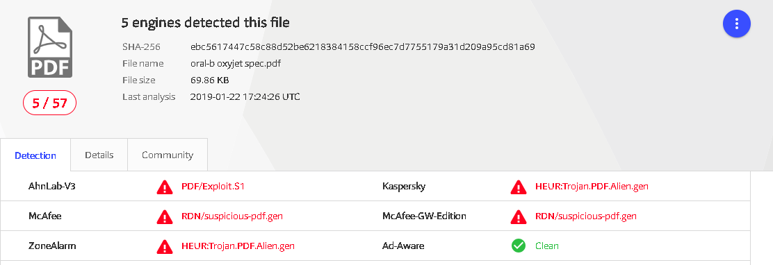Click the ZoneAlarm red warning icon
773x265 pixels.
click(165, 246)
